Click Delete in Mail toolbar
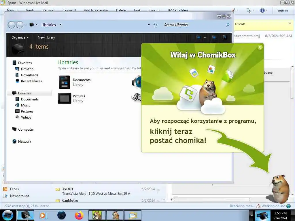295x221 pixels. tap(121, 10)
